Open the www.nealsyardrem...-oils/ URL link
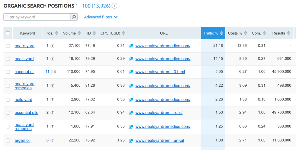The width and height of the screenshot is (296, 150). [159, 112]
